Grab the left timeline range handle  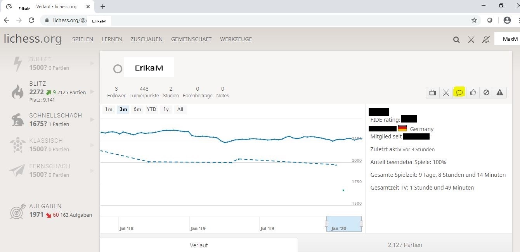point(326,224)
